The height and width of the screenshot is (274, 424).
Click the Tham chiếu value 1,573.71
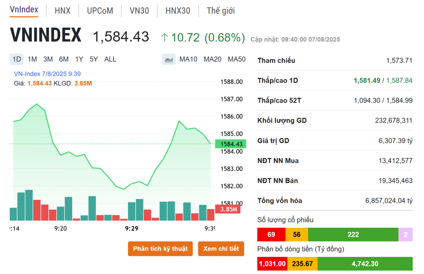pos(399,61)
